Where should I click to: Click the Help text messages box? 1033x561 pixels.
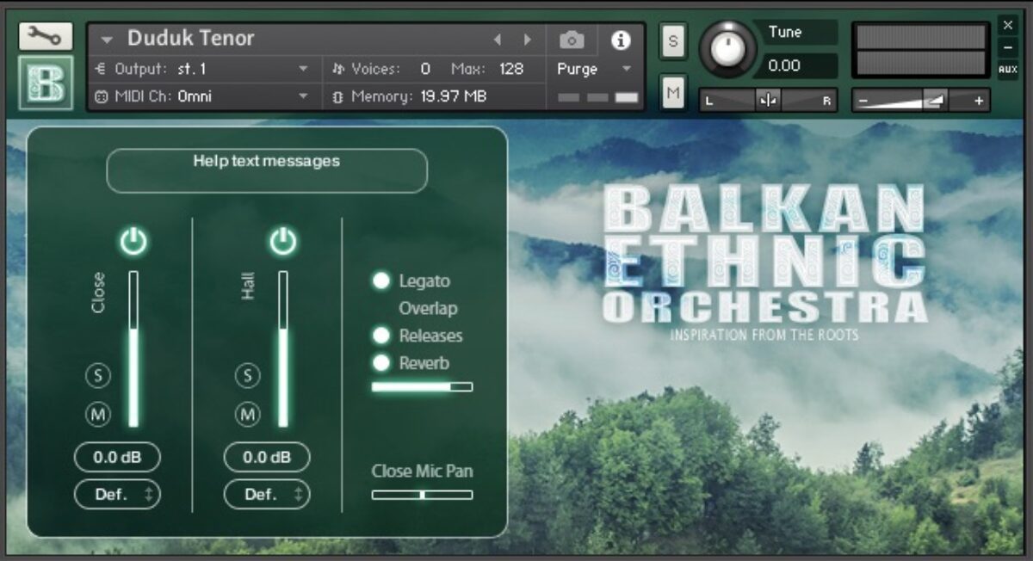point(267,170)
